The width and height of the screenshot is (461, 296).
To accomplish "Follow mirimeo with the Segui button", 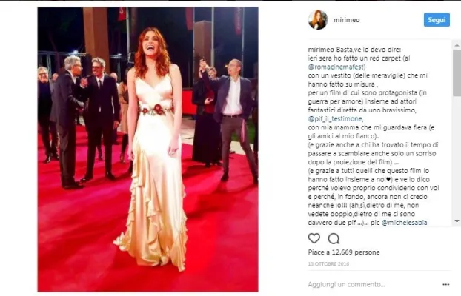I will 437,20.
